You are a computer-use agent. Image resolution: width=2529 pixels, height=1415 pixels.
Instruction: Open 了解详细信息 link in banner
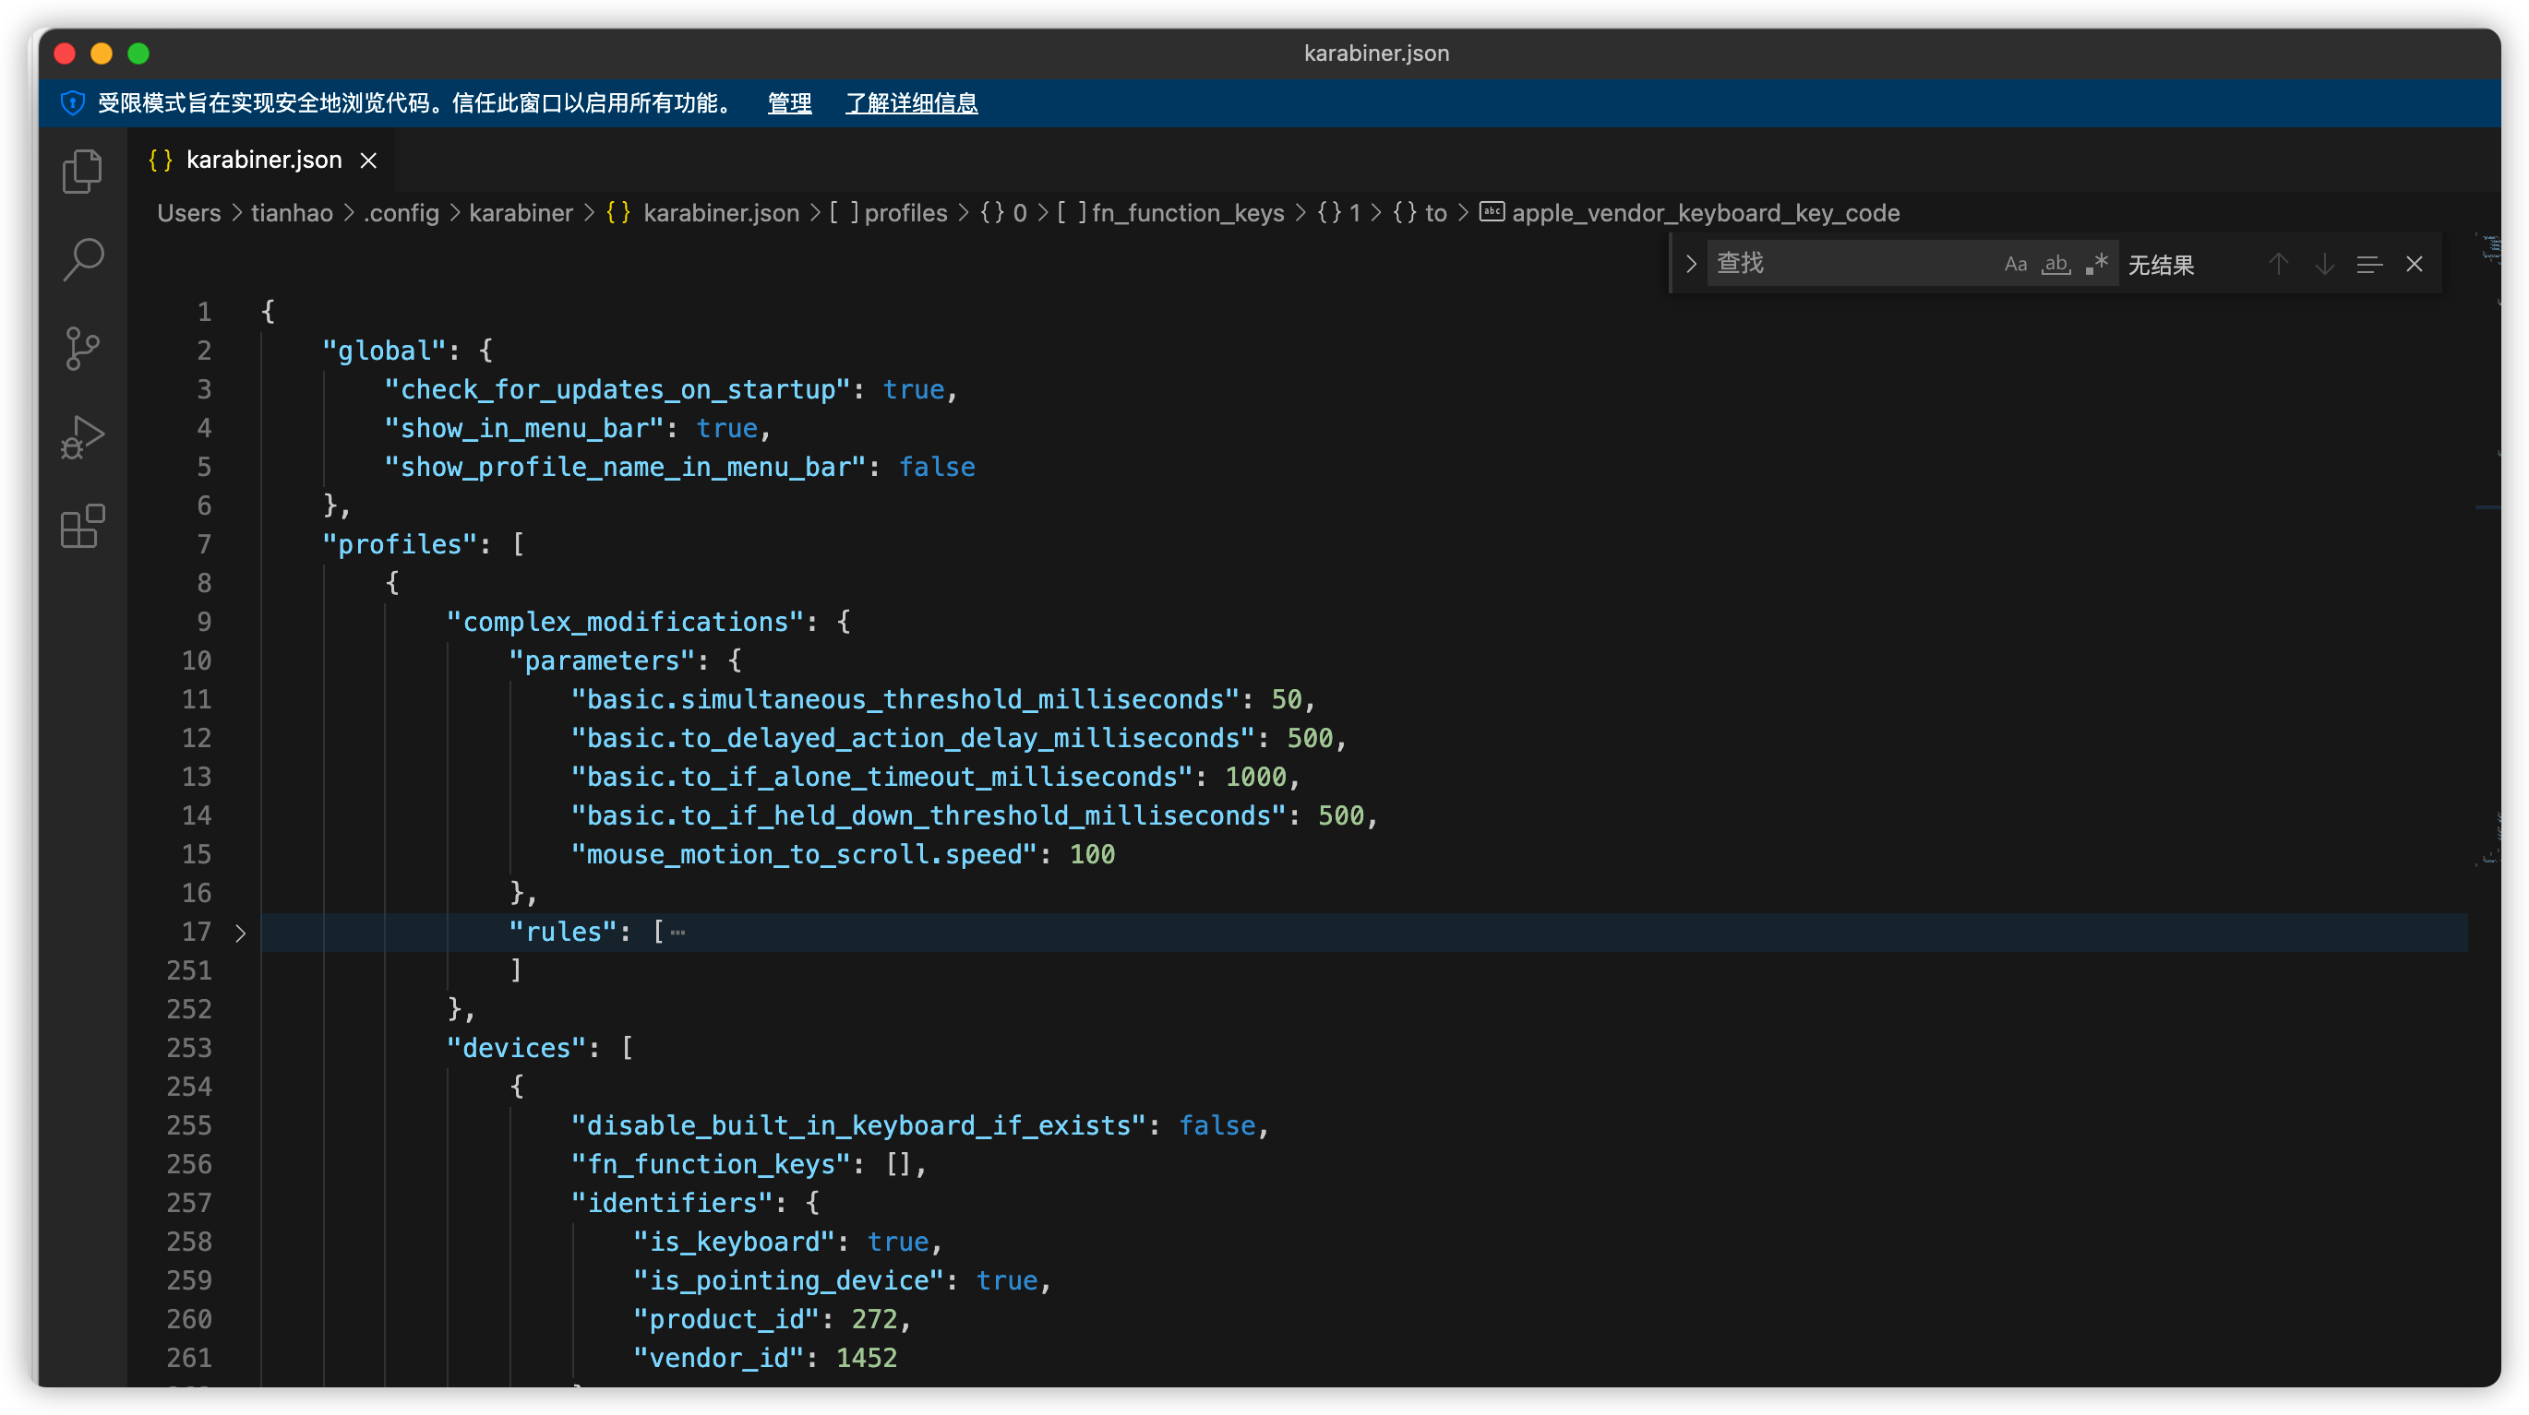tap(911, 103)
